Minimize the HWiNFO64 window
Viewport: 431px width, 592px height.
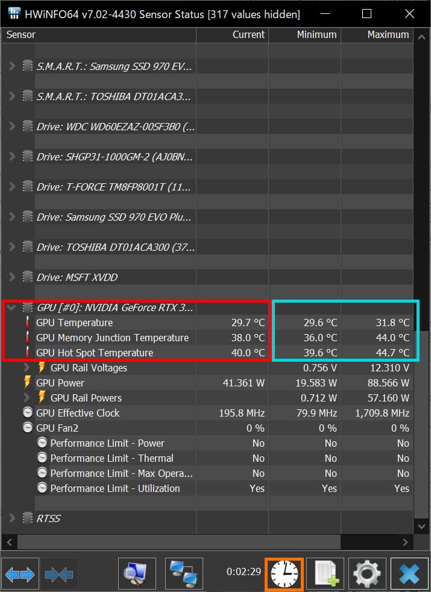(x=325, y=14)
